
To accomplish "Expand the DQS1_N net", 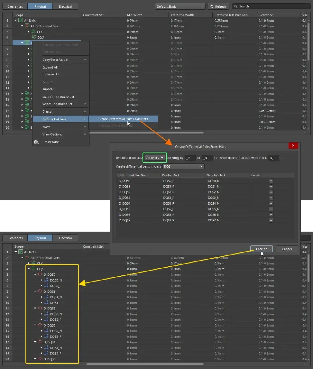I will (41, 297).
